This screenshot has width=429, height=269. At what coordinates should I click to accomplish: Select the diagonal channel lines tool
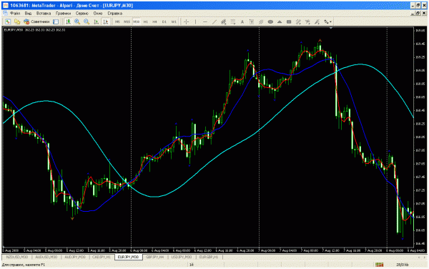pos(298,21)
